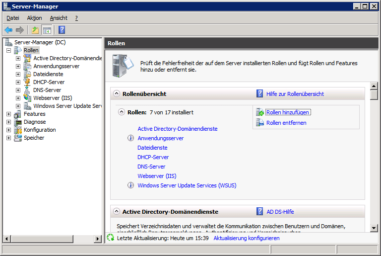Open the Dateidienste link in role list

pyautogui.click(x=152, y=148)
